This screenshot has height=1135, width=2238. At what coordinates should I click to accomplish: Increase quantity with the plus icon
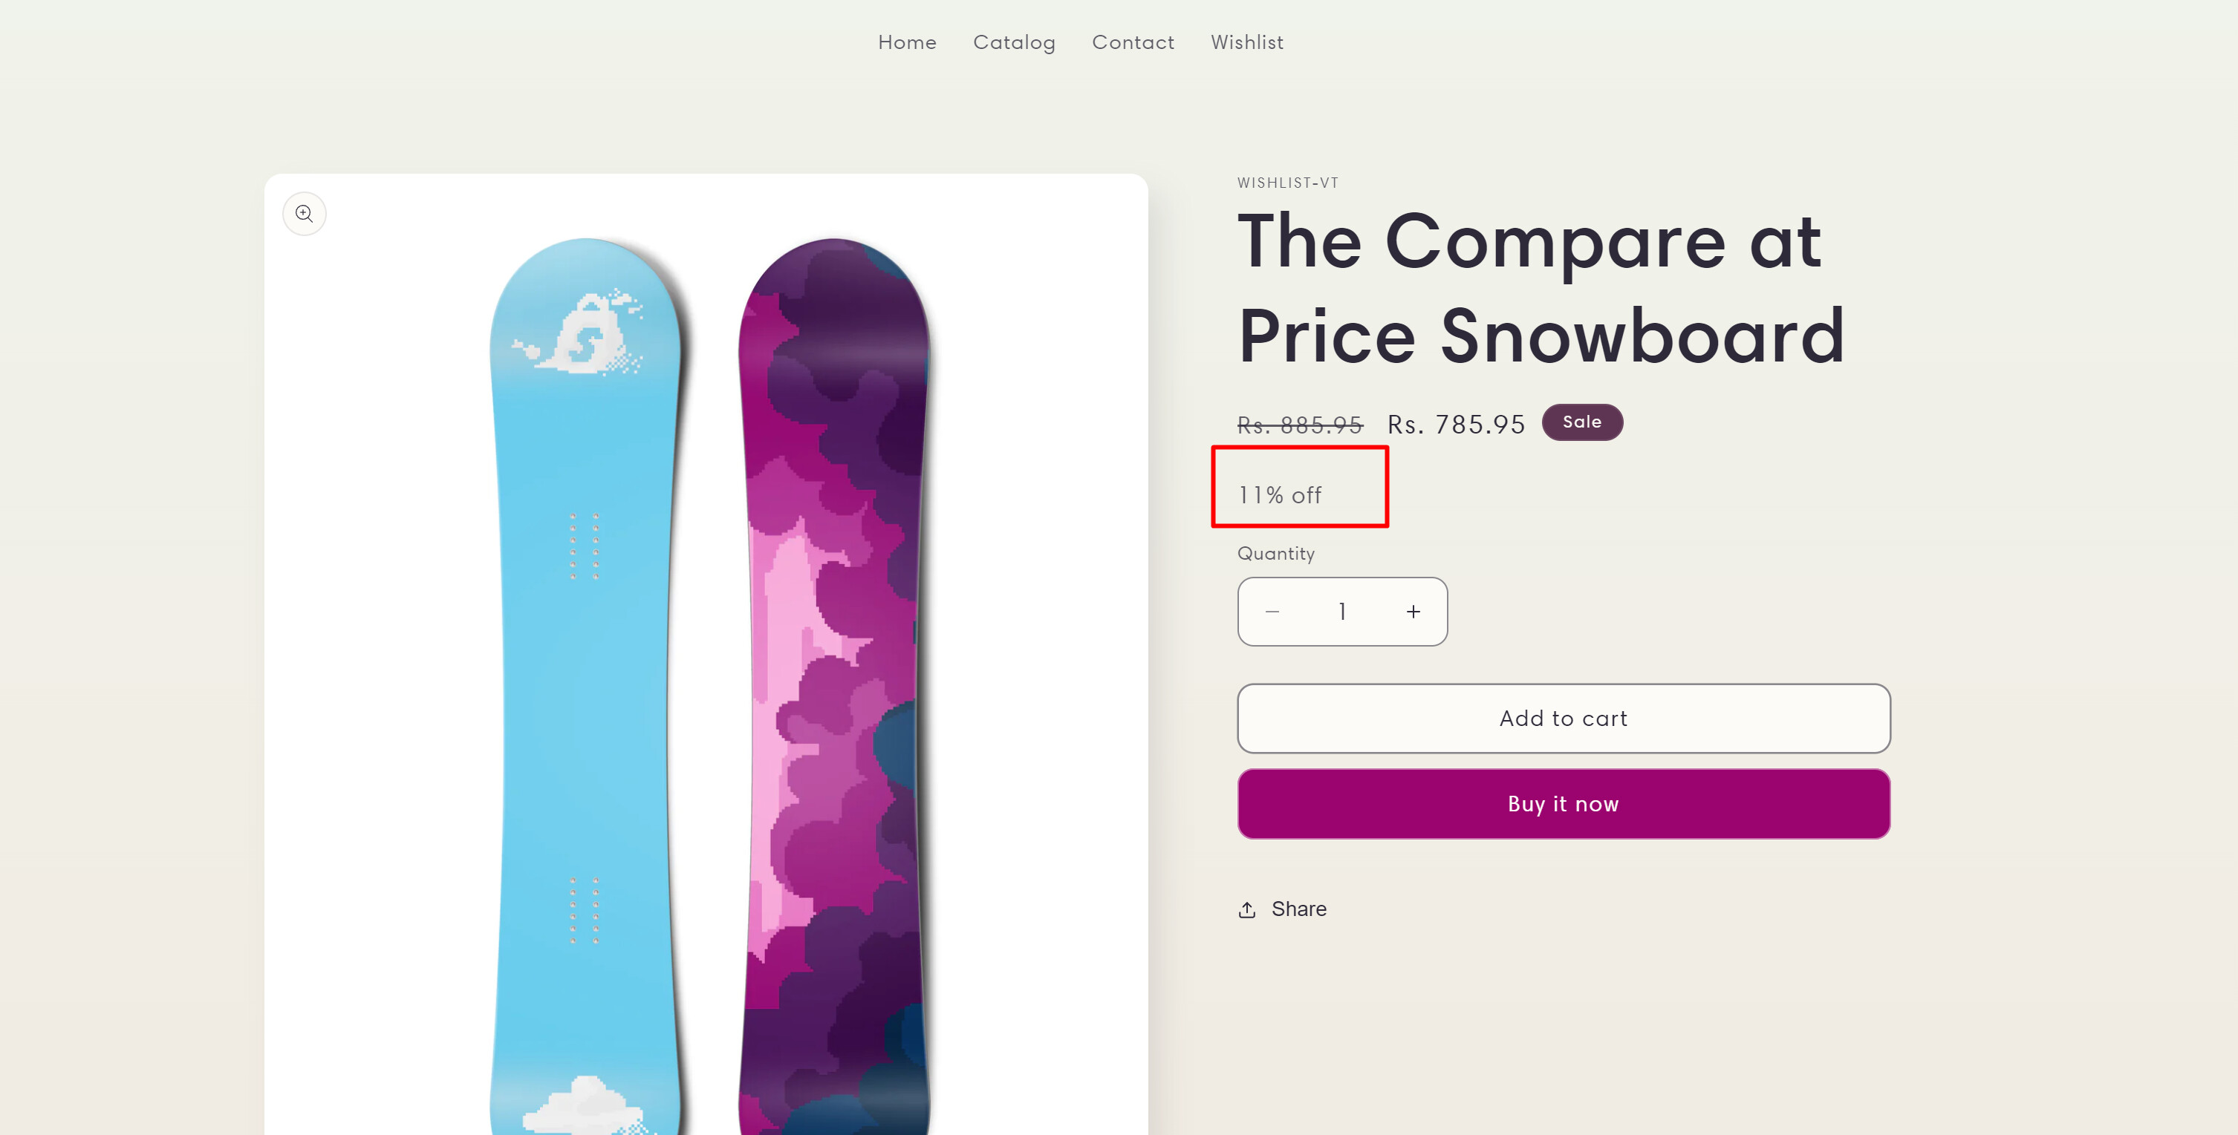(1414, 612)
